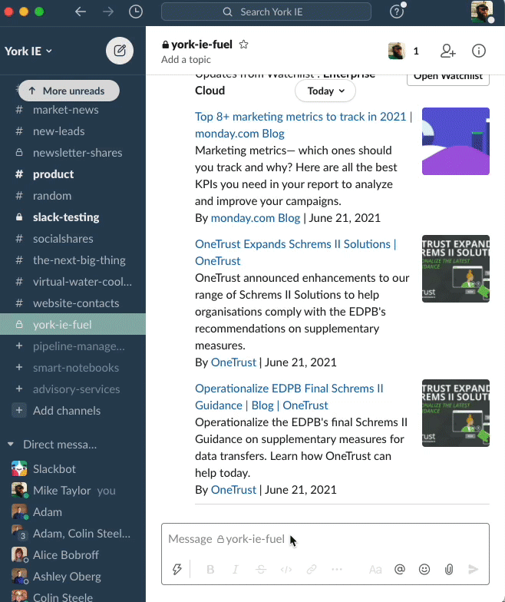
Task: Add the pipeline-manage... channel
Action: pos(73,346)
